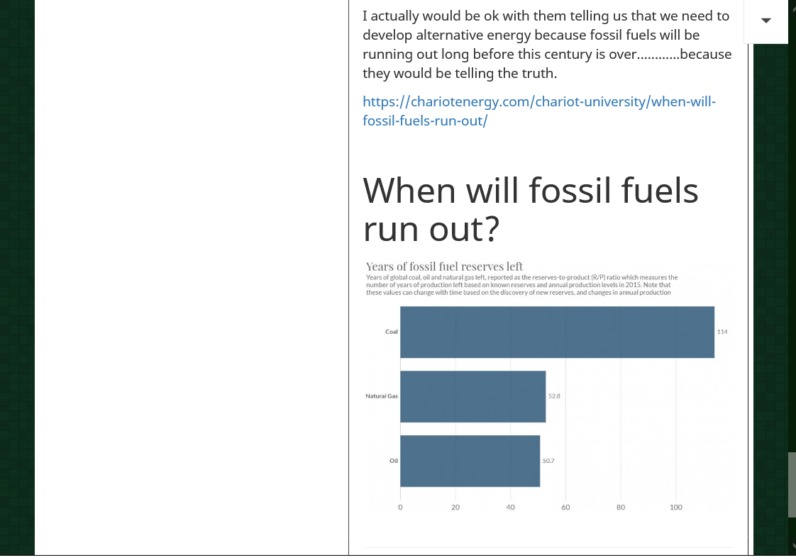Click the page's vertical scrollbar thumb
This screenshot has width=796, height=560.
[x=792, y=485]
